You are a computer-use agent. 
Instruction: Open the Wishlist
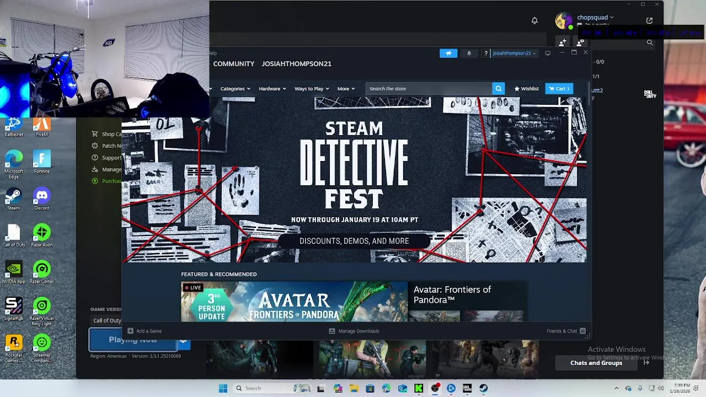pos(526,89)
